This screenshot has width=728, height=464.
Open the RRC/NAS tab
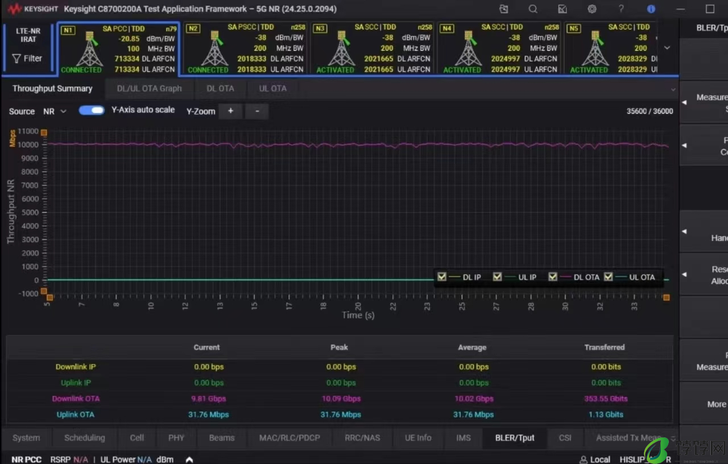363,438
